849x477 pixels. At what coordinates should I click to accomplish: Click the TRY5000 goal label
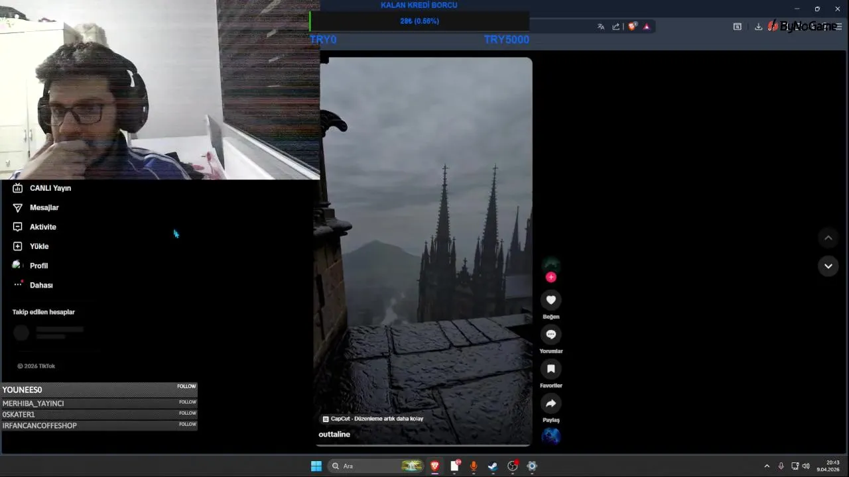(x=507, y=40)
